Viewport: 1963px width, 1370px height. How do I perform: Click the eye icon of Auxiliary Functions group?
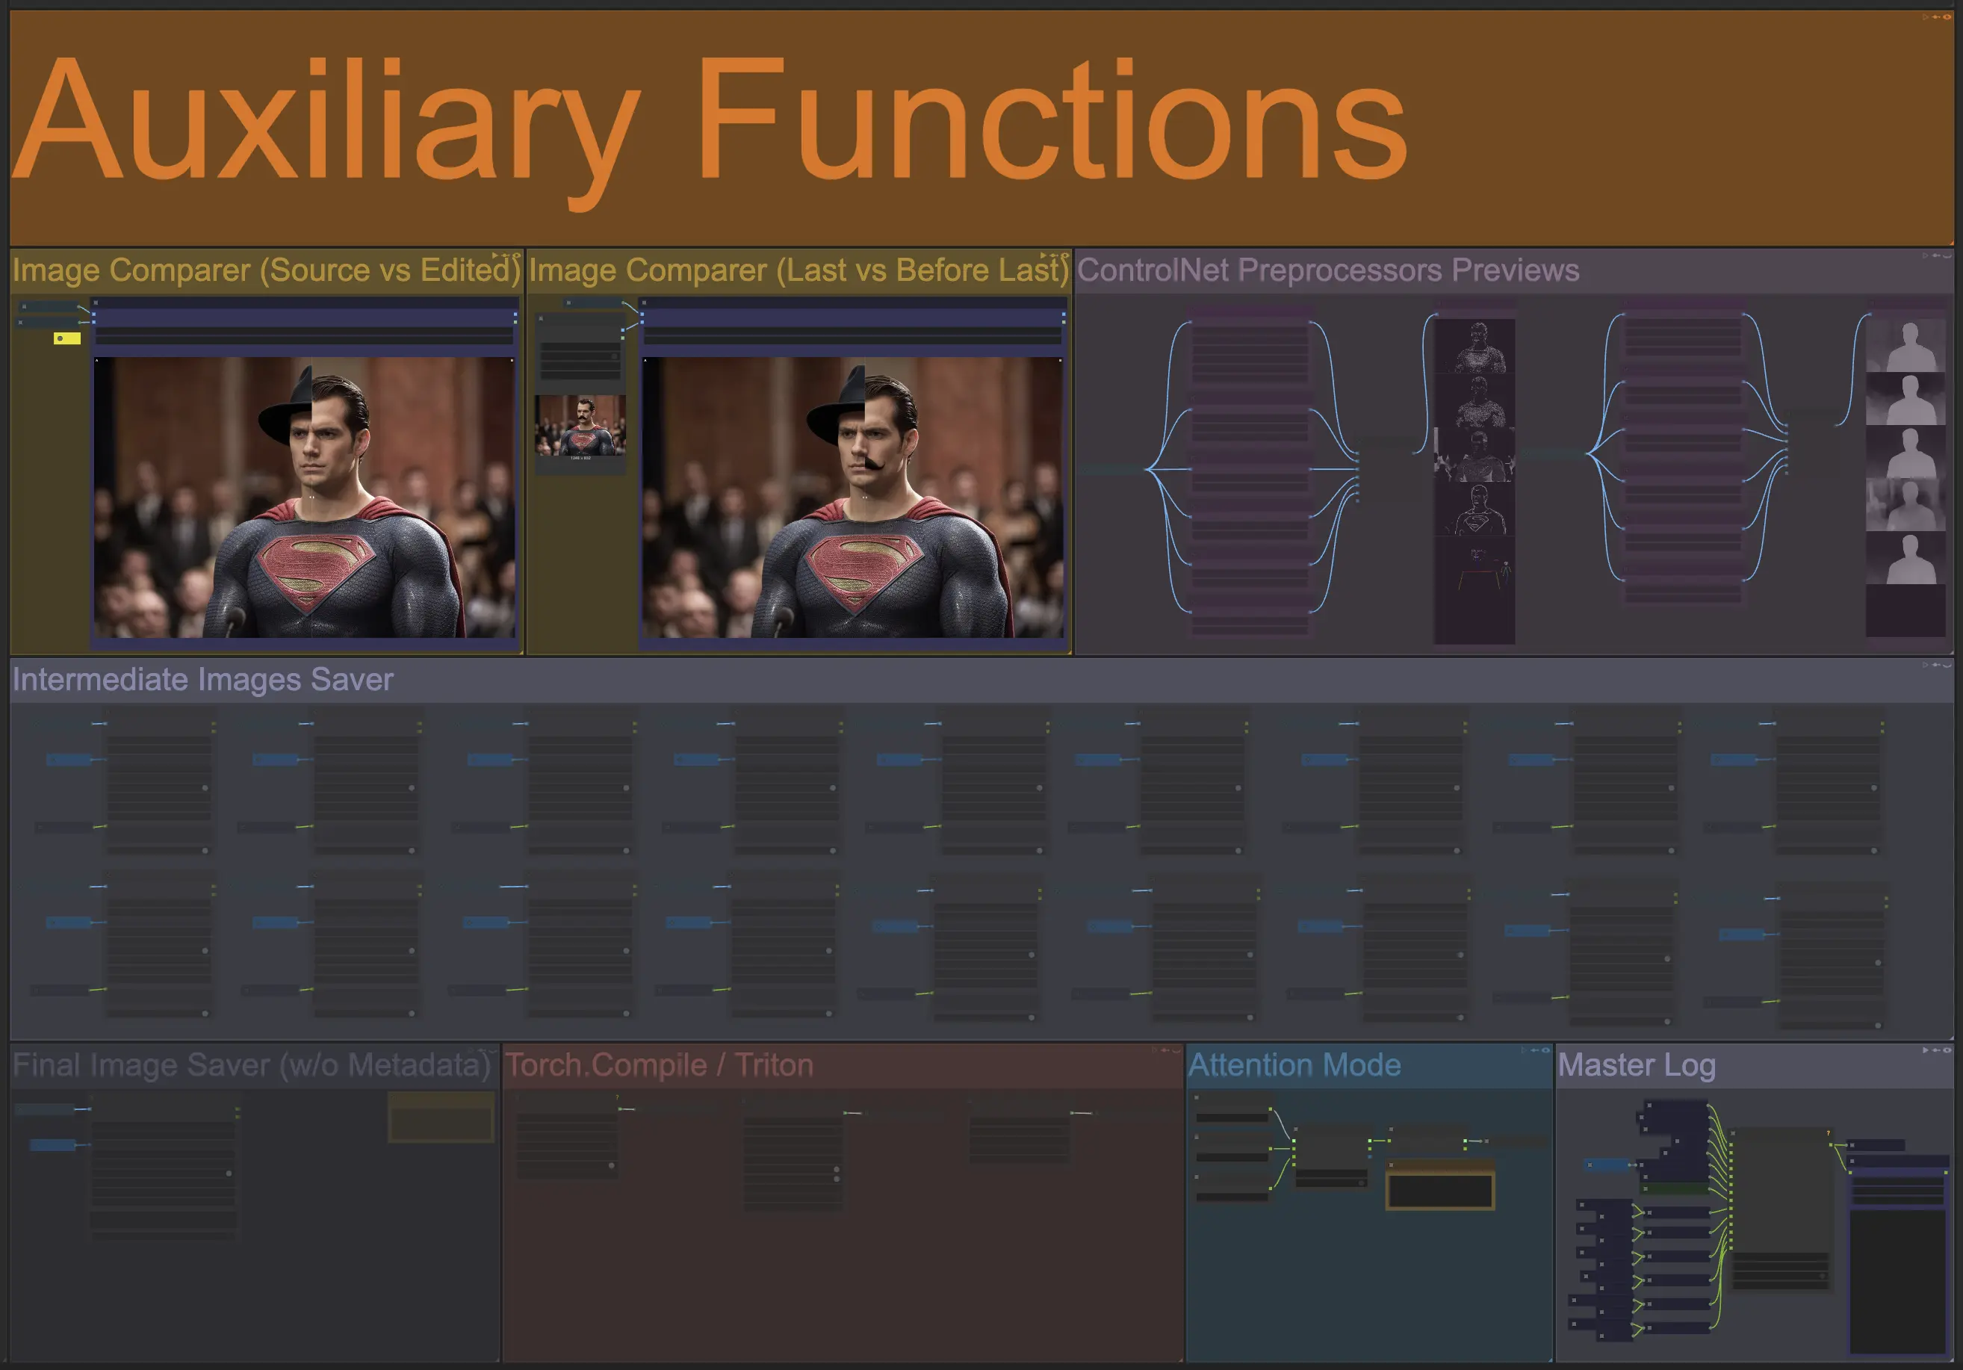1947,17
